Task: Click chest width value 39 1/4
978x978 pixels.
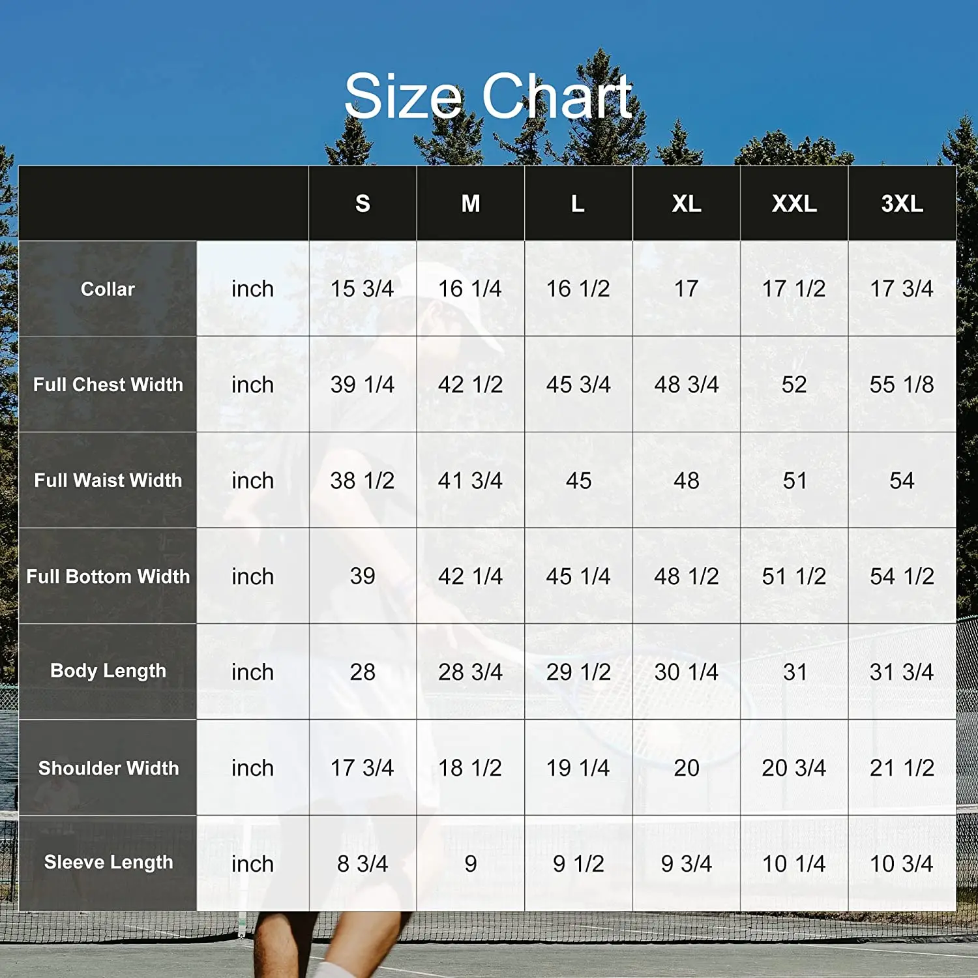Action: click(x=363, y=385)
